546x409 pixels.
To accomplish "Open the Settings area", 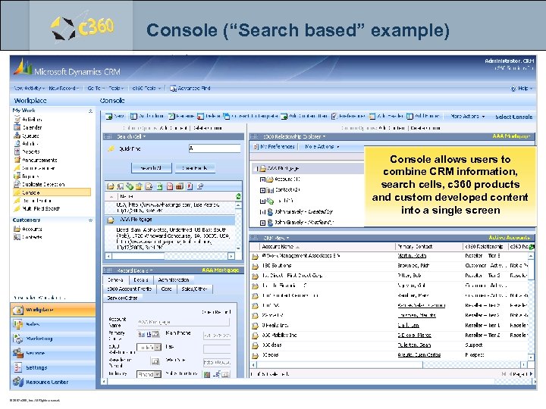I will (x=53, y=367).
